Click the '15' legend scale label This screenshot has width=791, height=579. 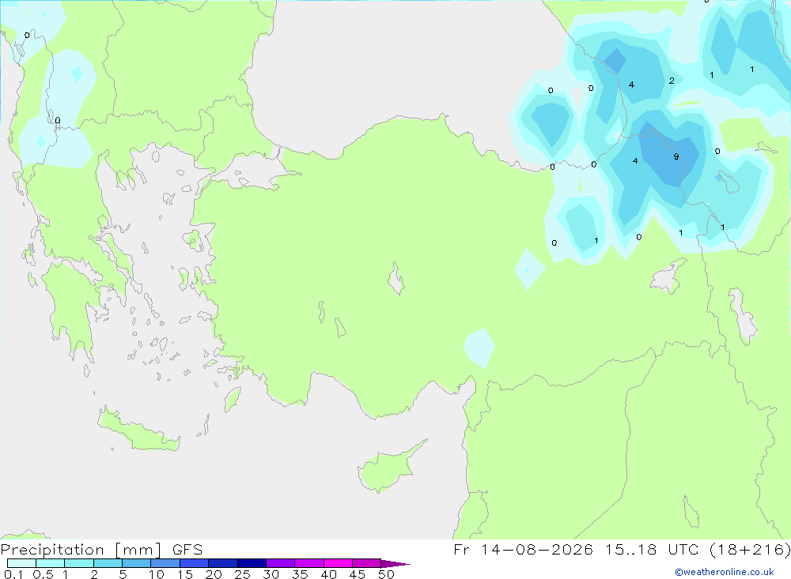click(185, 574)
